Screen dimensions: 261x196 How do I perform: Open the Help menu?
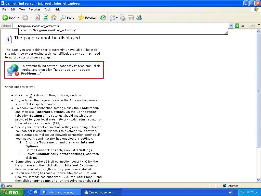57,9
